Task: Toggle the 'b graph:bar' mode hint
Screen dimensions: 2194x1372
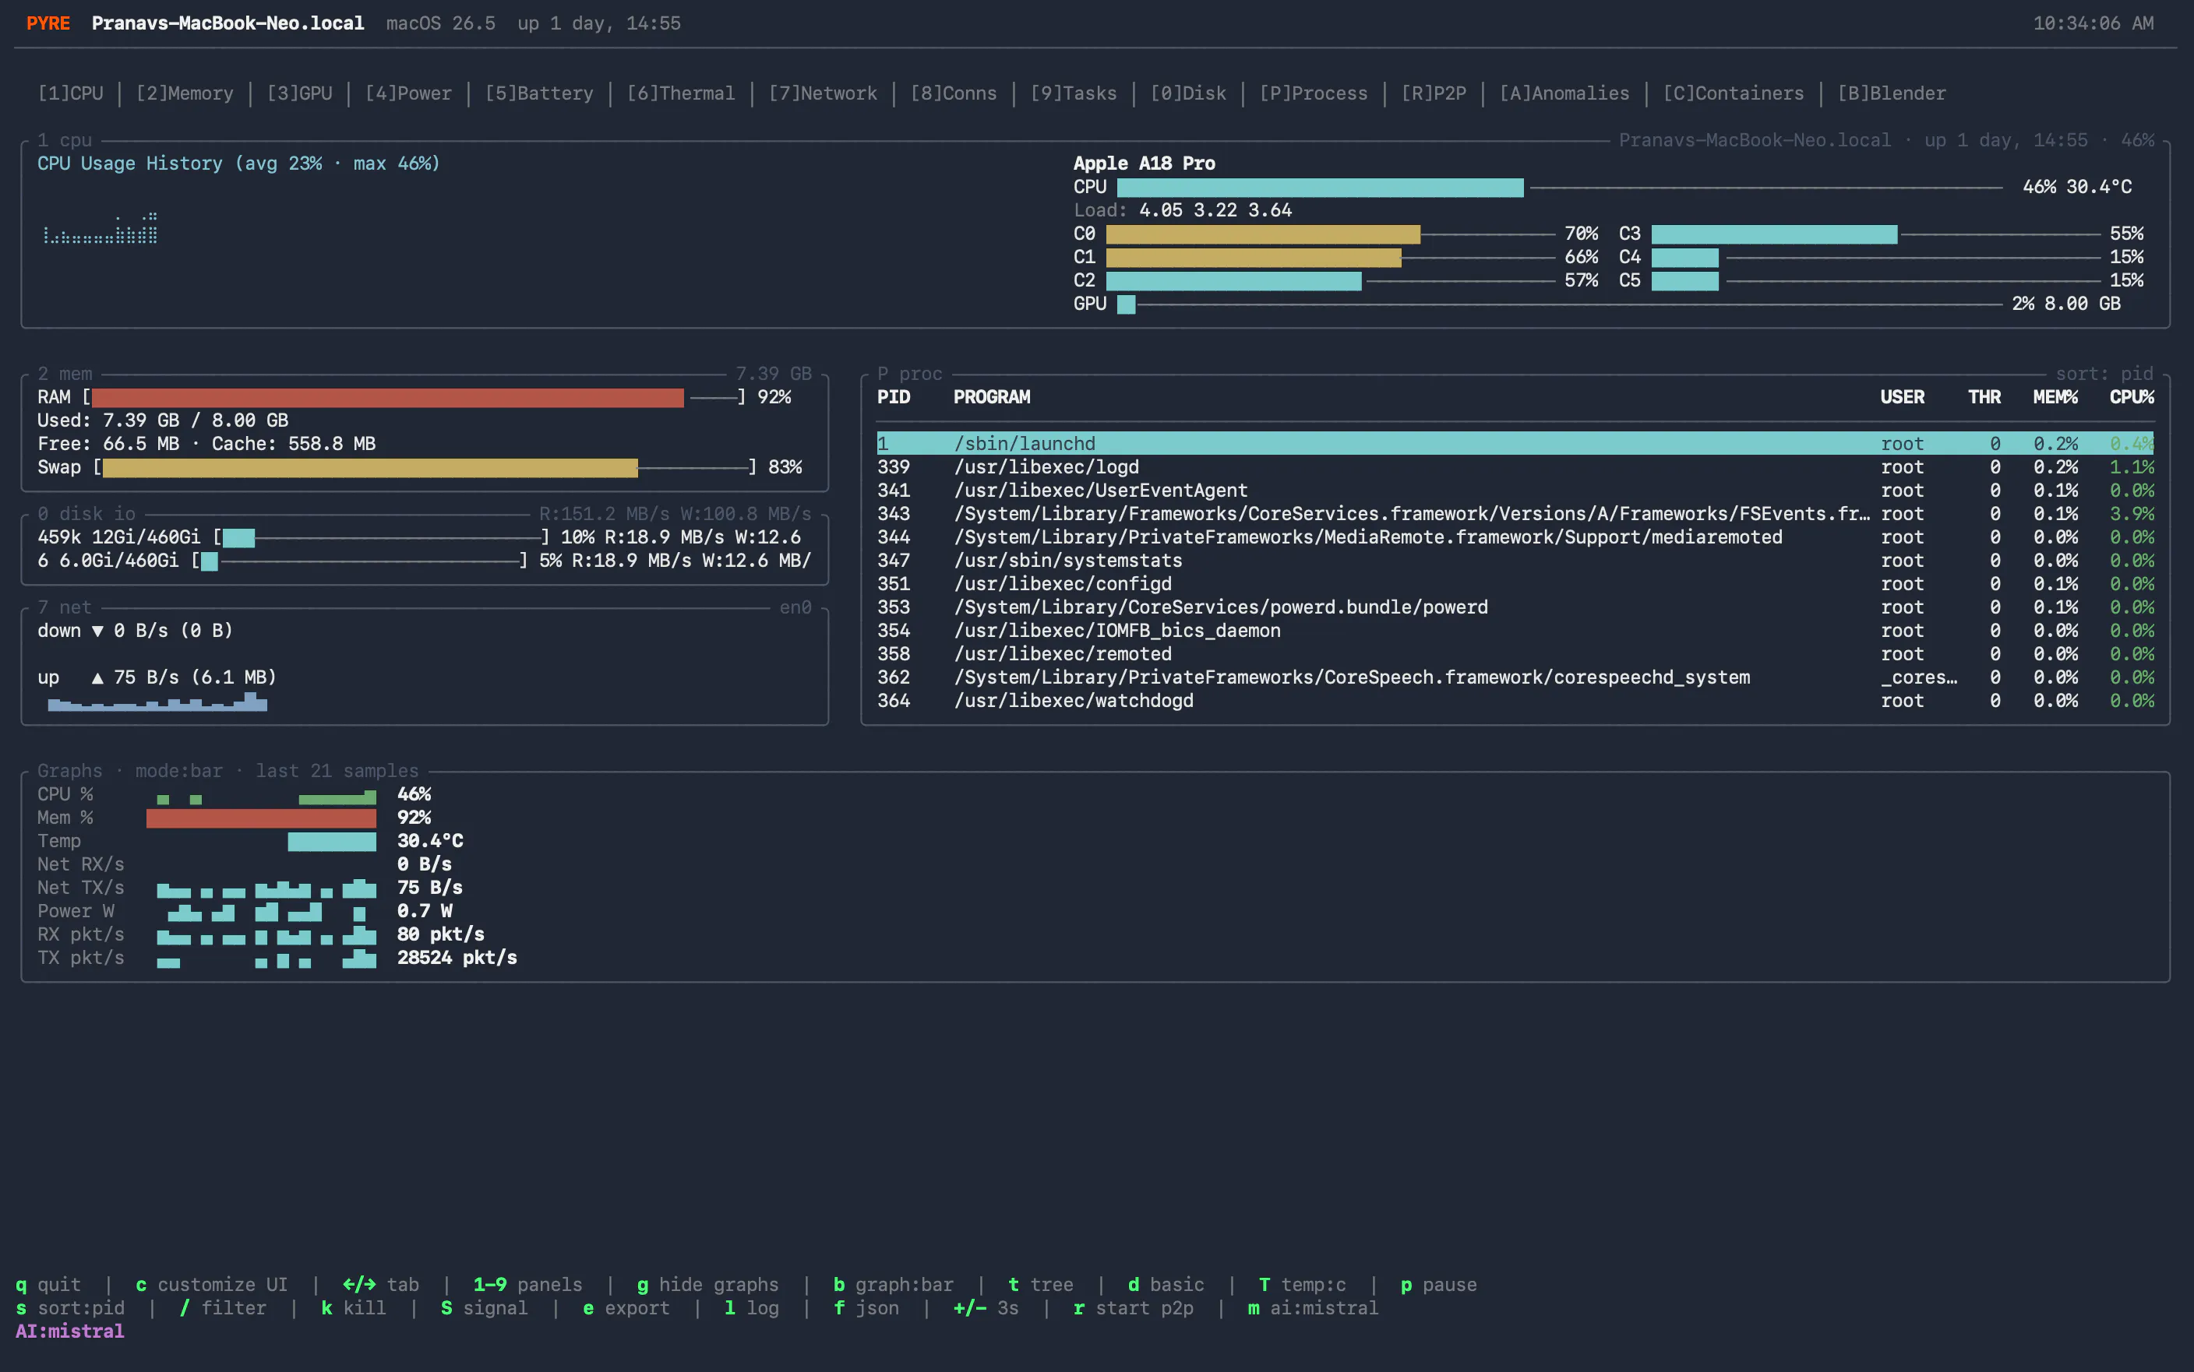Action: pos(894,1285)
